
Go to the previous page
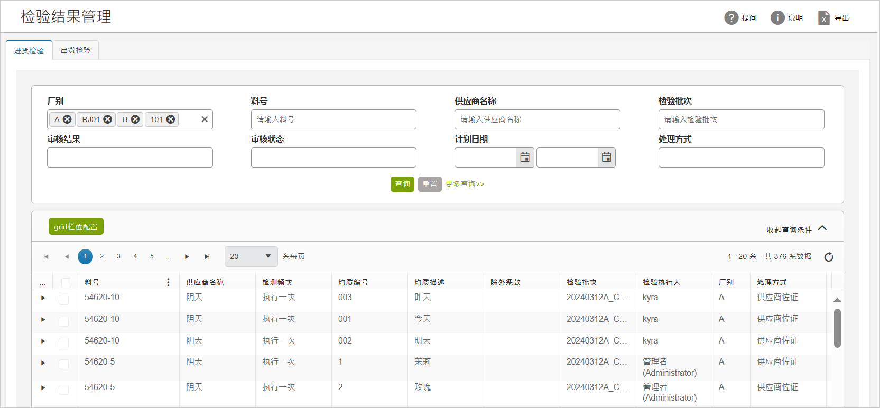(x=67, y=256)
